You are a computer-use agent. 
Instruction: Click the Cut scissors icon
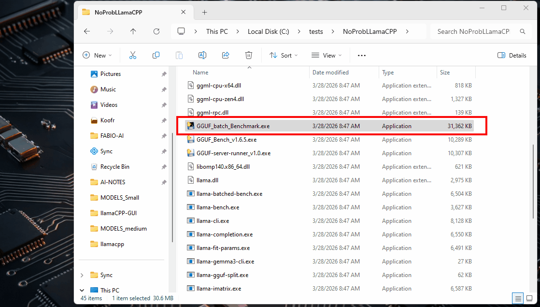pos(133,55)
